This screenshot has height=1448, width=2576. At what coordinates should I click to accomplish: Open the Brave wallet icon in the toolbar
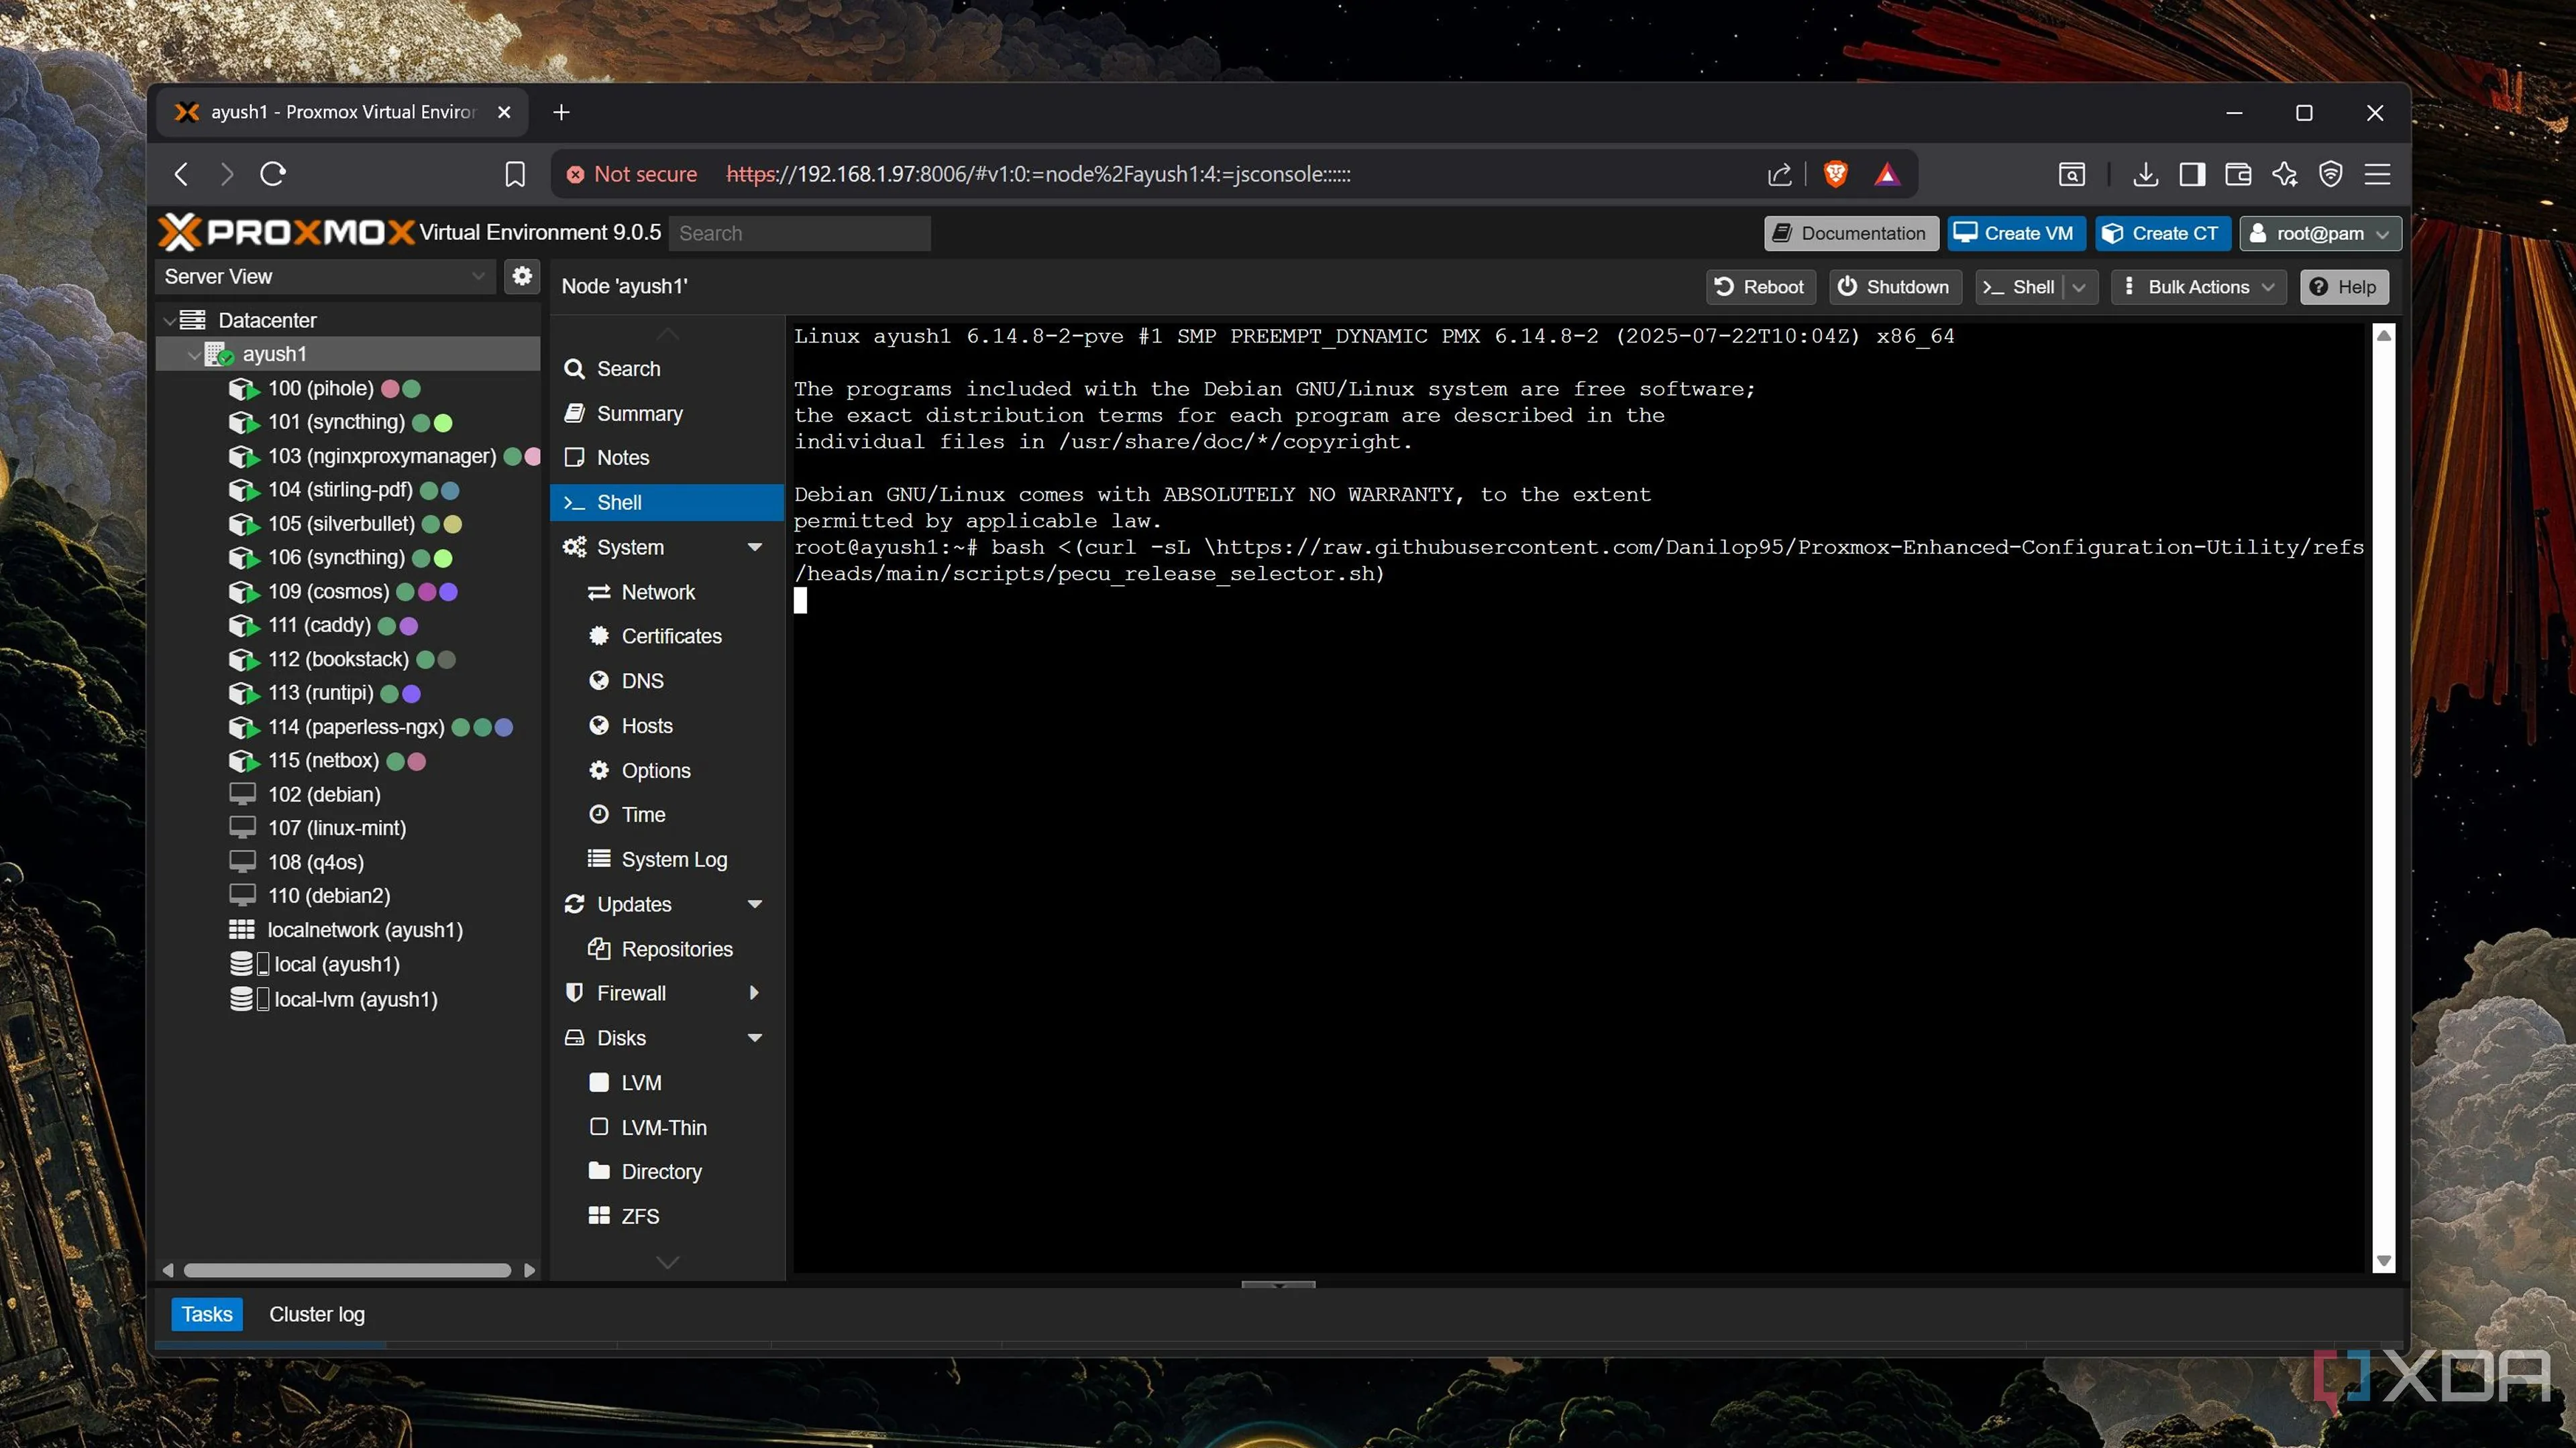click(2238, 174)
